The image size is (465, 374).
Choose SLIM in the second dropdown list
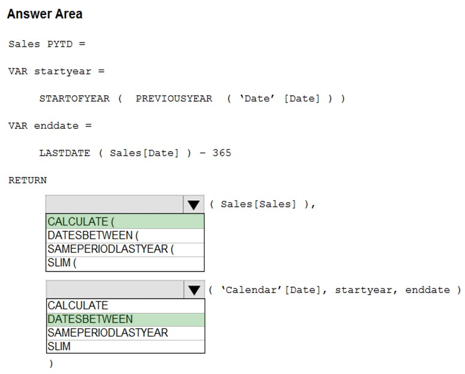click(126, 346)
